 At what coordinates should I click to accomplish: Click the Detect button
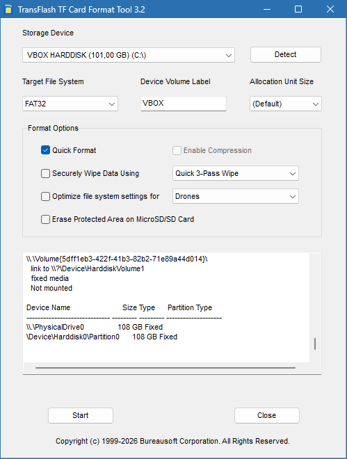pos(286,54)
